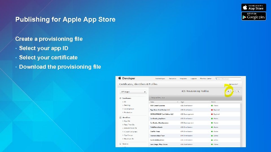Viewport: 271px width, 152px height.
Task: Select Pending under Certificates
Action: [127, 105]
